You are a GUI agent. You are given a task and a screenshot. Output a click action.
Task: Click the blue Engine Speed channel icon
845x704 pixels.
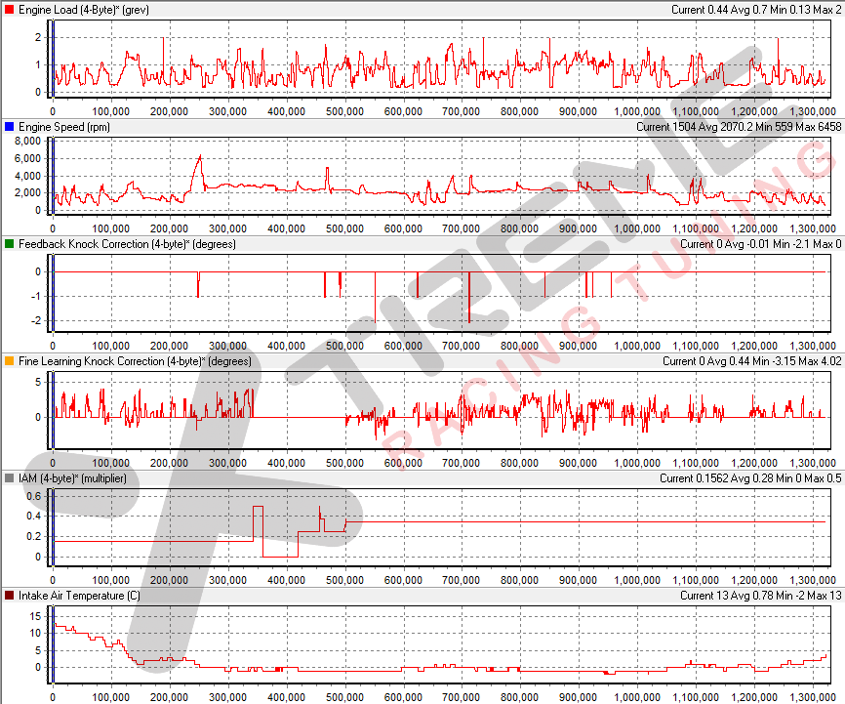(x=10, y=126)
